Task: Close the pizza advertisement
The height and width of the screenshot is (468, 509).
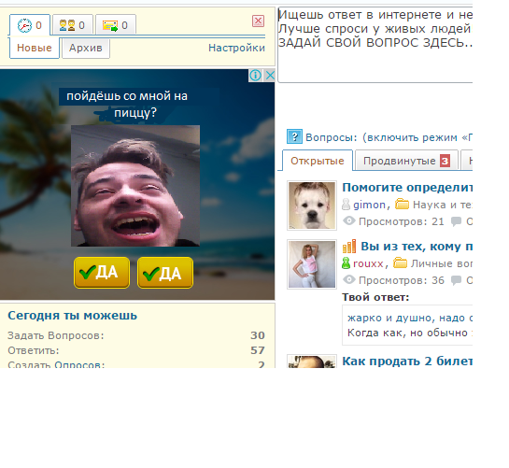Action: (x=269, y=76)
